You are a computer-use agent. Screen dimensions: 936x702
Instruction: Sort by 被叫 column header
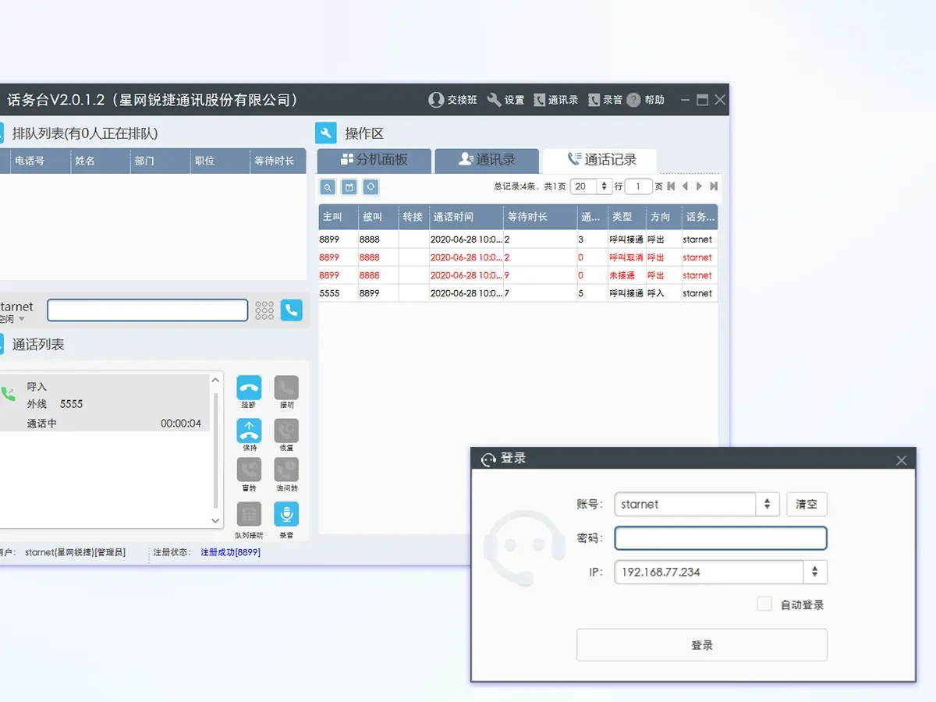tap(378, 217)
